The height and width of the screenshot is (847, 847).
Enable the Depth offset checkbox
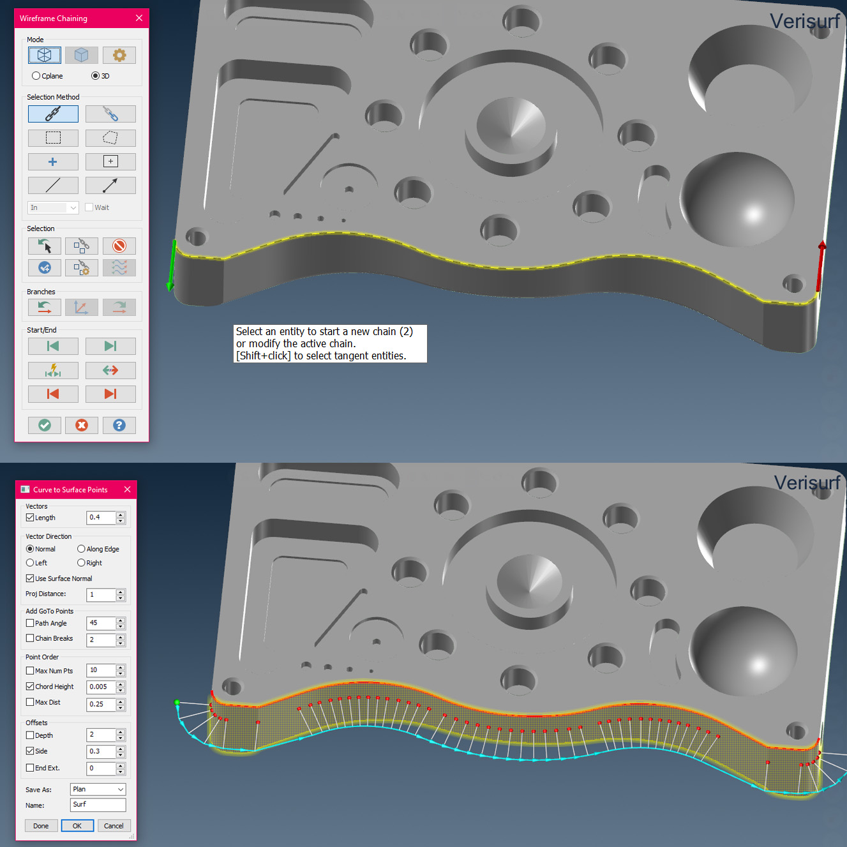pyautogui.click(x=30, y=735)
